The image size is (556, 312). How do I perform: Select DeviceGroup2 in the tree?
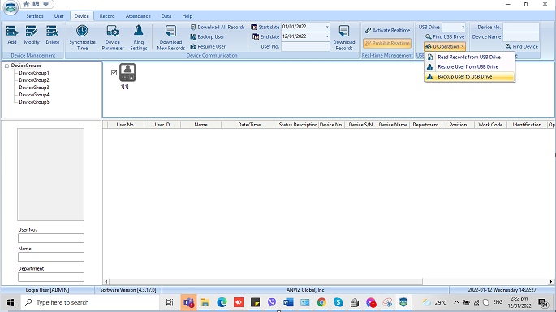pos(34,80)
